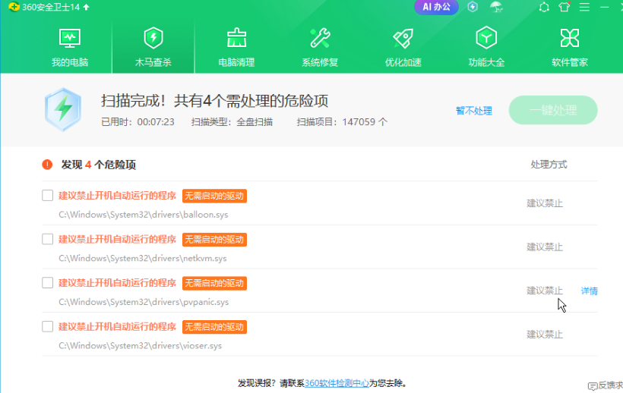
Task: Select path C:\Windows\System32\drivers\netkvm.sys
Action: coord(143,258)
